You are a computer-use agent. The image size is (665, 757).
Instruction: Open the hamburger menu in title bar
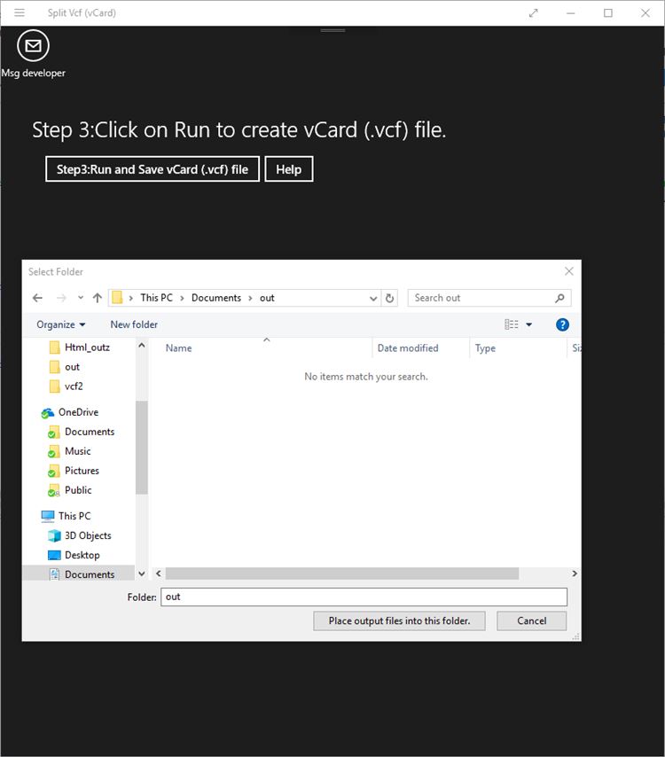pyautogui.click(x=20, y=13)
